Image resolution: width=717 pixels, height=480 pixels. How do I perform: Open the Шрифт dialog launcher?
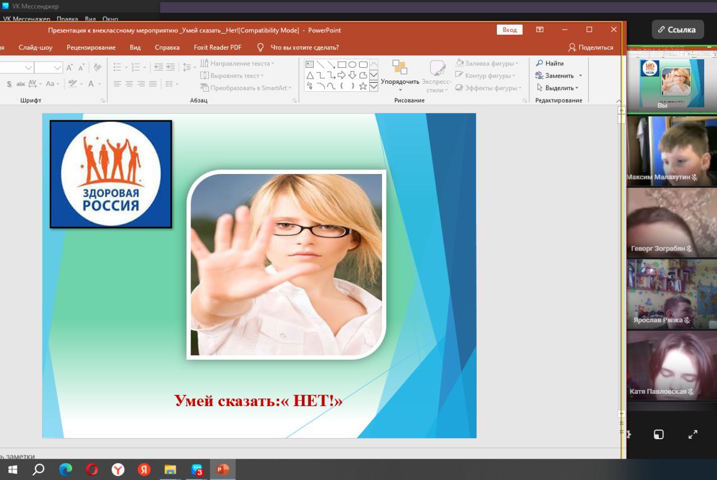pos(103,101)
